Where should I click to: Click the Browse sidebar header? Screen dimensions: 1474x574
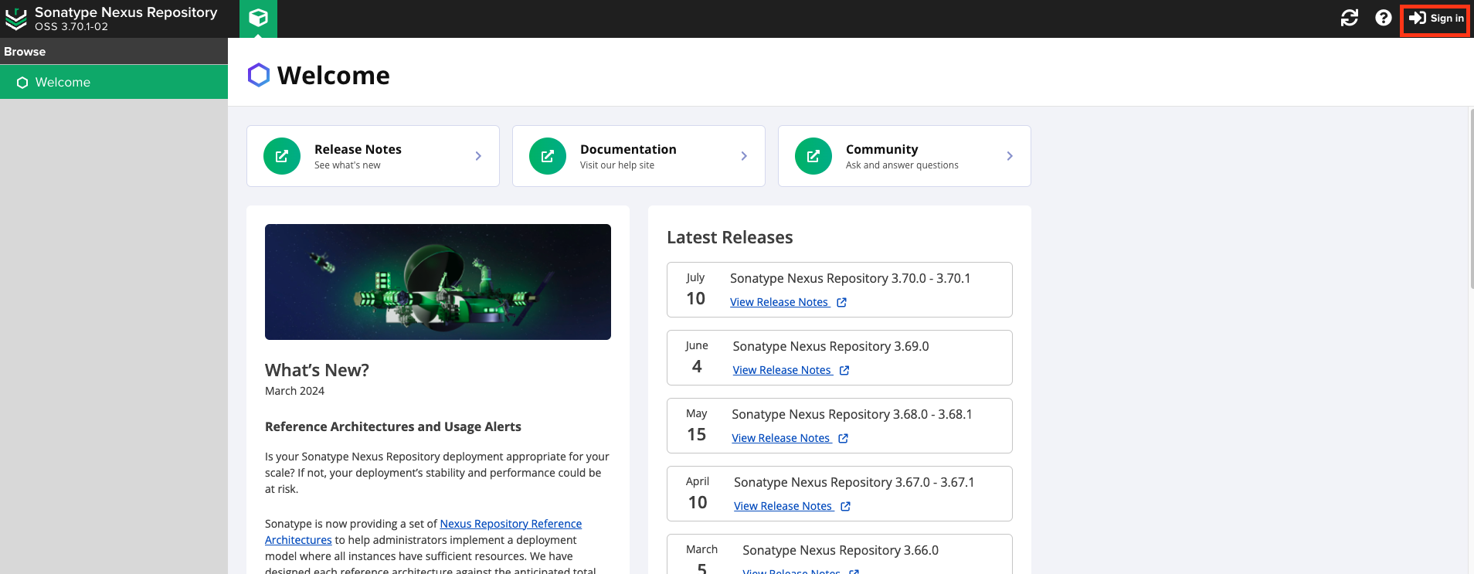tap(114, 52)
